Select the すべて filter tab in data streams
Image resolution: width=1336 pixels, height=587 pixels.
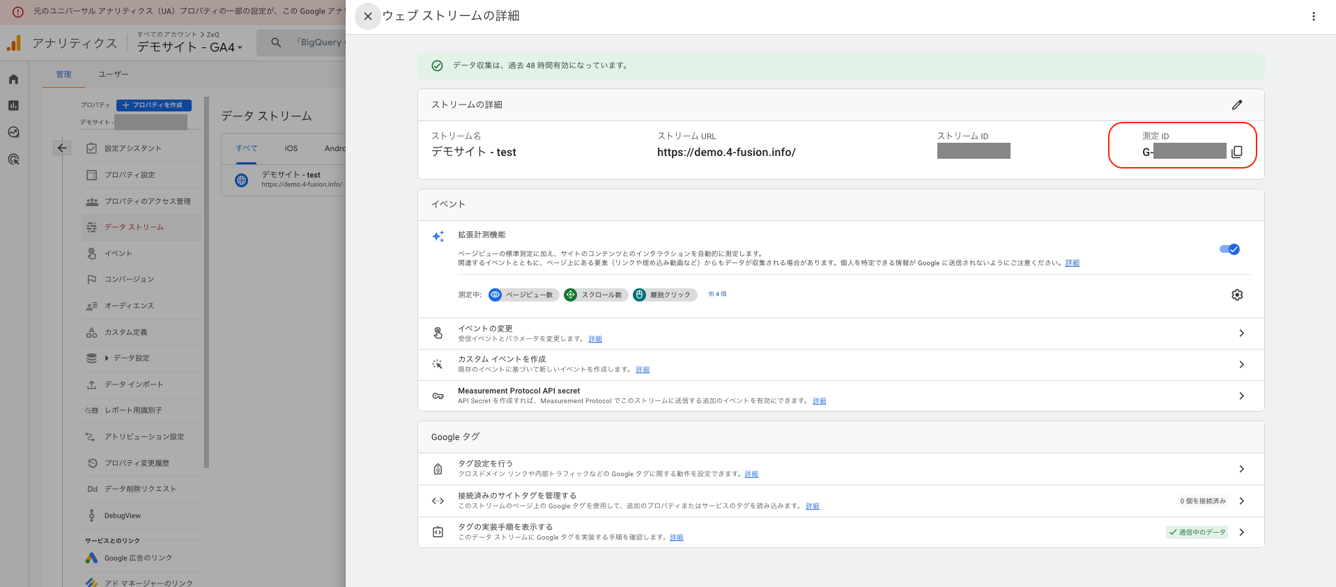point(247,148)
